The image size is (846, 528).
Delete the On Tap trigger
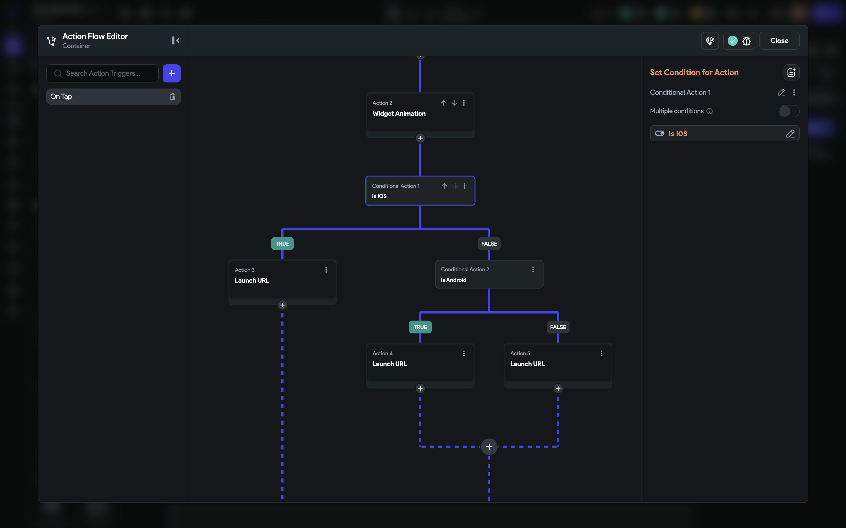point(172,97)
